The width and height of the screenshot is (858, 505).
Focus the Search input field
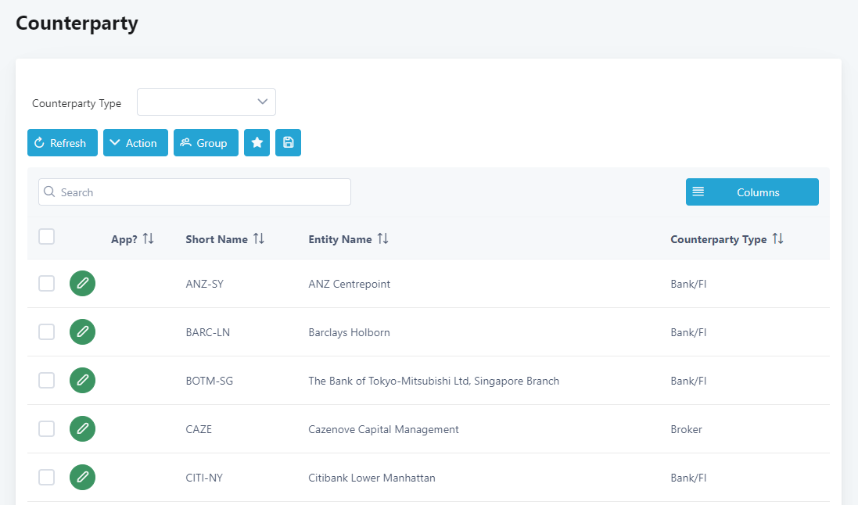(x=194, y=192)
